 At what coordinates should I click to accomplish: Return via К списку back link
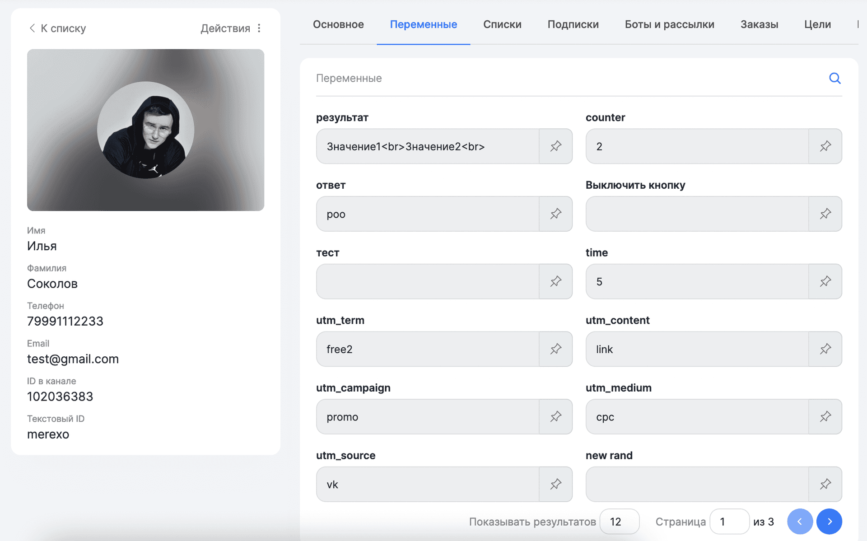pyautogui.click(x=57, y=28)
